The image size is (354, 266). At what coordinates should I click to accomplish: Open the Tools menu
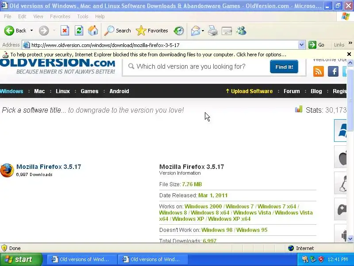83,16
